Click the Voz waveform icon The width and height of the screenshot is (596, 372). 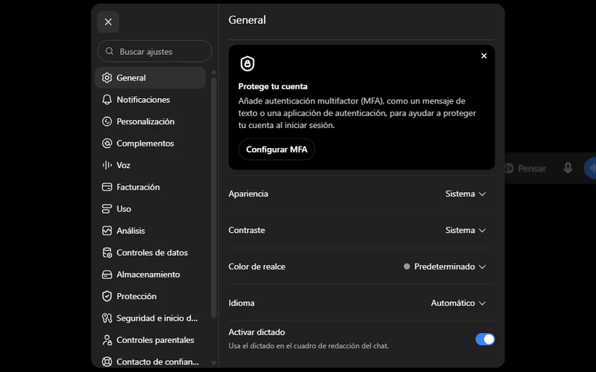(x=107, y=165)
